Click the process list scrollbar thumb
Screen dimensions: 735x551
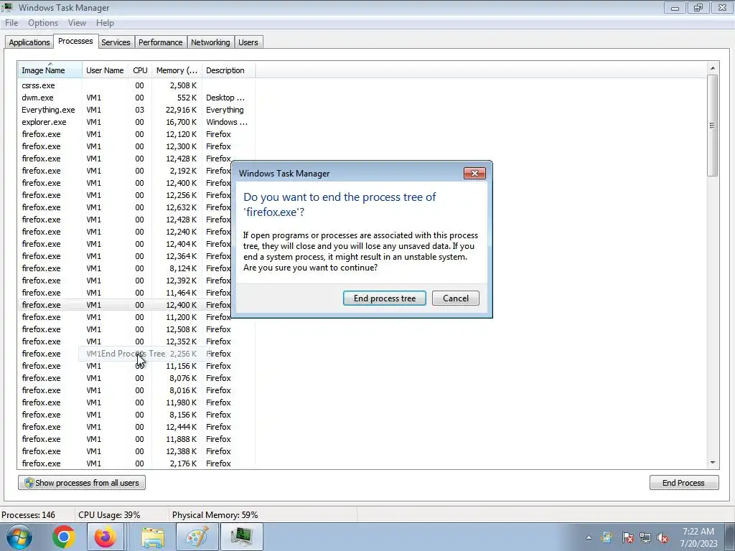click(713, 126)
